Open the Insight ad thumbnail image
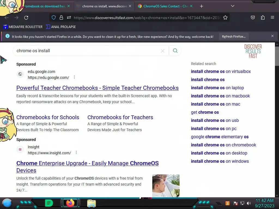Viewport: 279px width, 209px height. pyautogui.click(x=166, y=186)
